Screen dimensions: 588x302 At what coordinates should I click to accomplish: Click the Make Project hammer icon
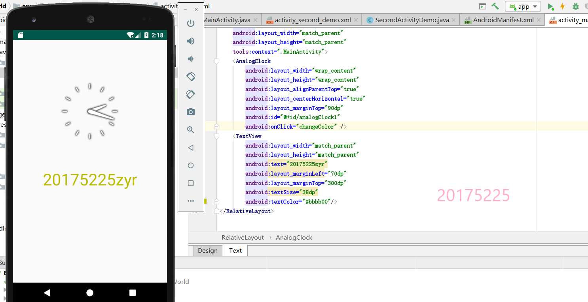(495, 6)
